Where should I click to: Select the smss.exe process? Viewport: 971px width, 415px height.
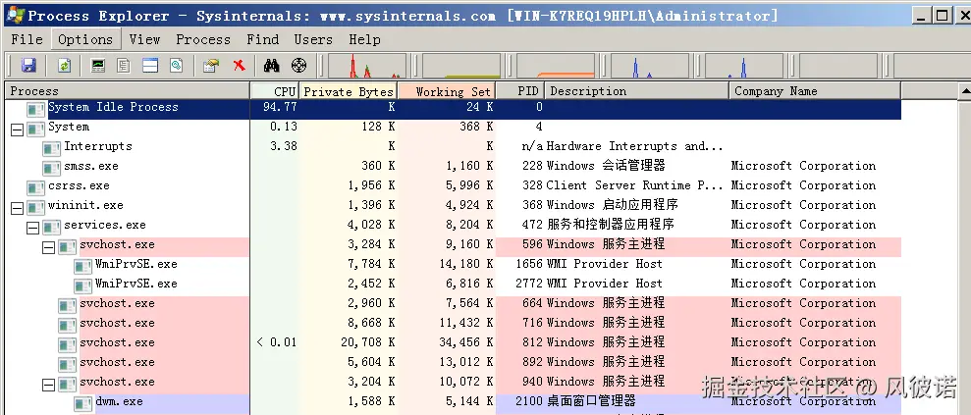(x=453, y=166)
